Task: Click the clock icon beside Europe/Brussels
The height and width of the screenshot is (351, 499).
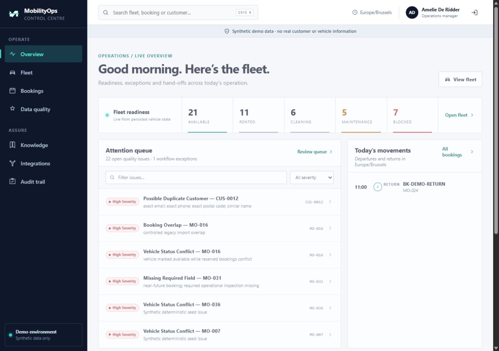Action: (x=355, y=13)
